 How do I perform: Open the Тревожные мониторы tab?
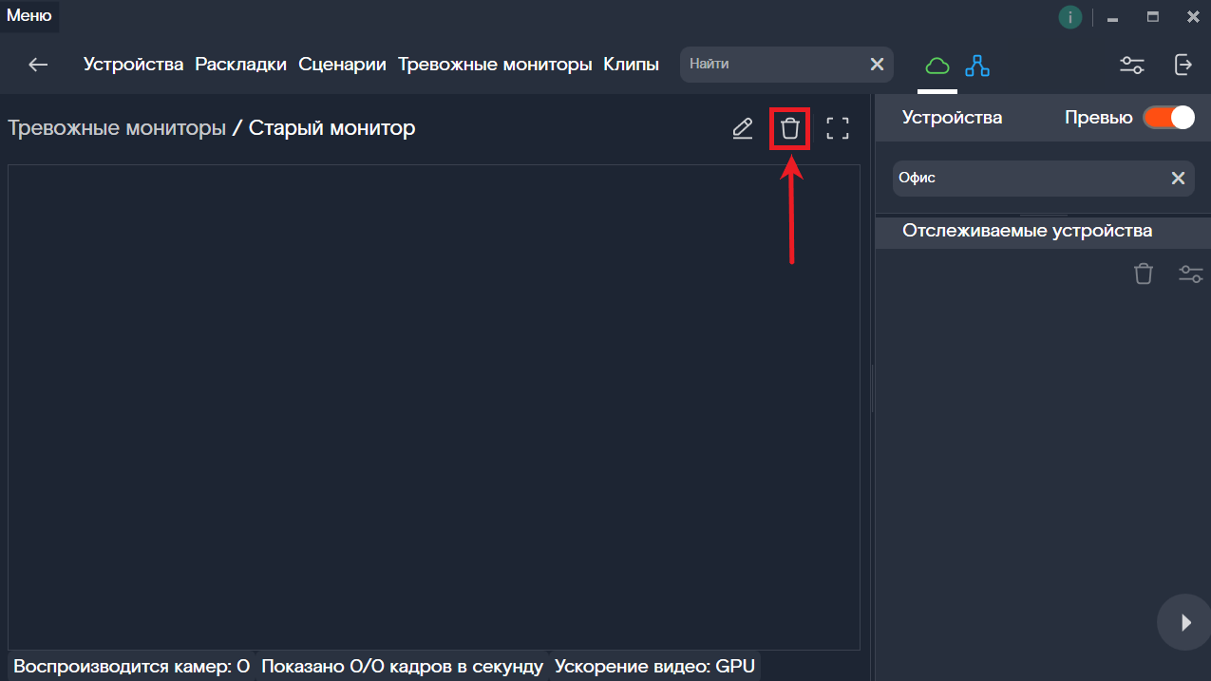point(495,65)
